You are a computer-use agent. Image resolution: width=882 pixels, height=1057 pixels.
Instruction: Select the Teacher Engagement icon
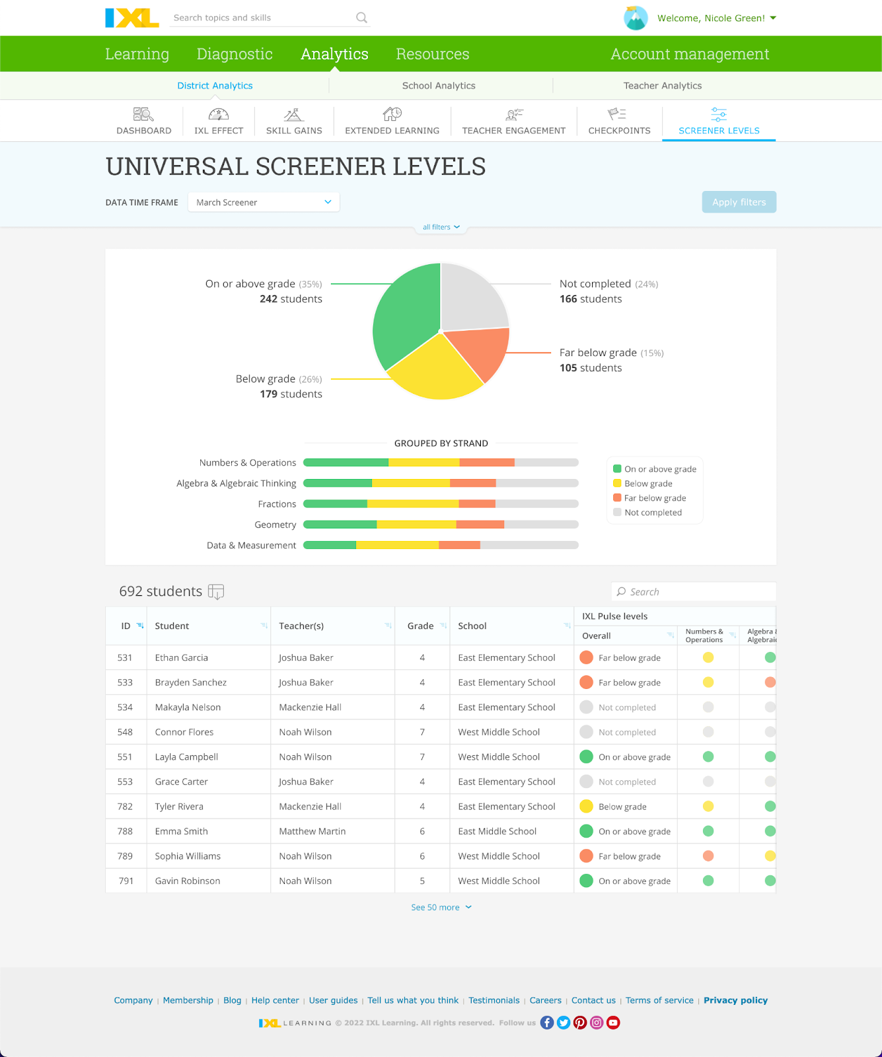click(514, 114)
